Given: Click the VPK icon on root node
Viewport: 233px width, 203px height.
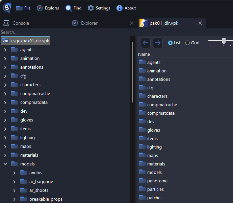Looking at the screenshot, I should [x=5, y=41].
